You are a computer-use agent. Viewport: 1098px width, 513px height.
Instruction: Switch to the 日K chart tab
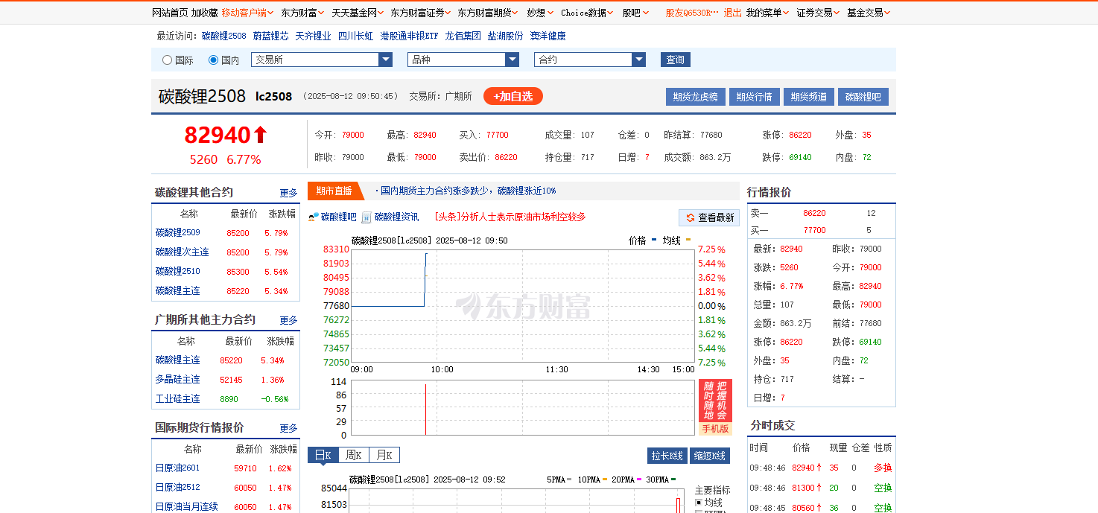pos(323,455)
